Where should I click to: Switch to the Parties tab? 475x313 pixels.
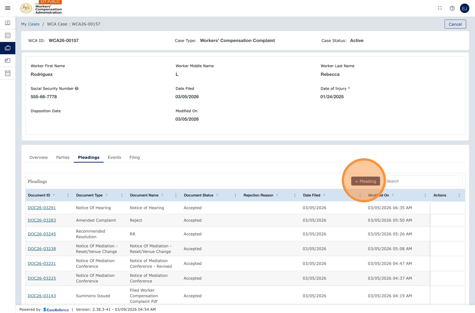(63, 158)
